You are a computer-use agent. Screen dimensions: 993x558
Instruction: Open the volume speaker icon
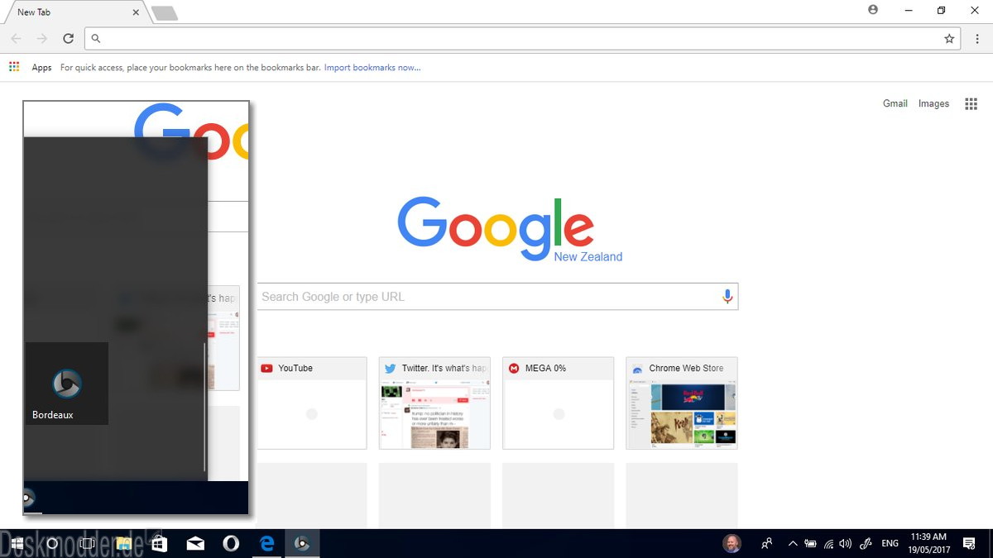[846, 543]
